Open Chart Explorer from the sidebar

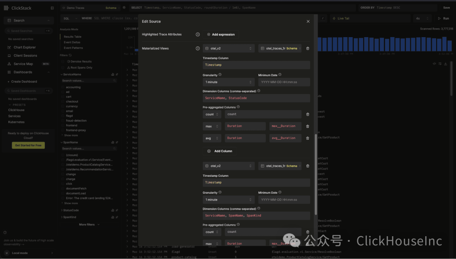(x=25, y=47)
